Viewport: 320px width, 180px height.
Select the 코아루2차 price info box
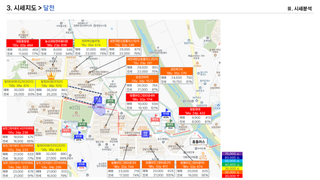(x=176, y=75)
